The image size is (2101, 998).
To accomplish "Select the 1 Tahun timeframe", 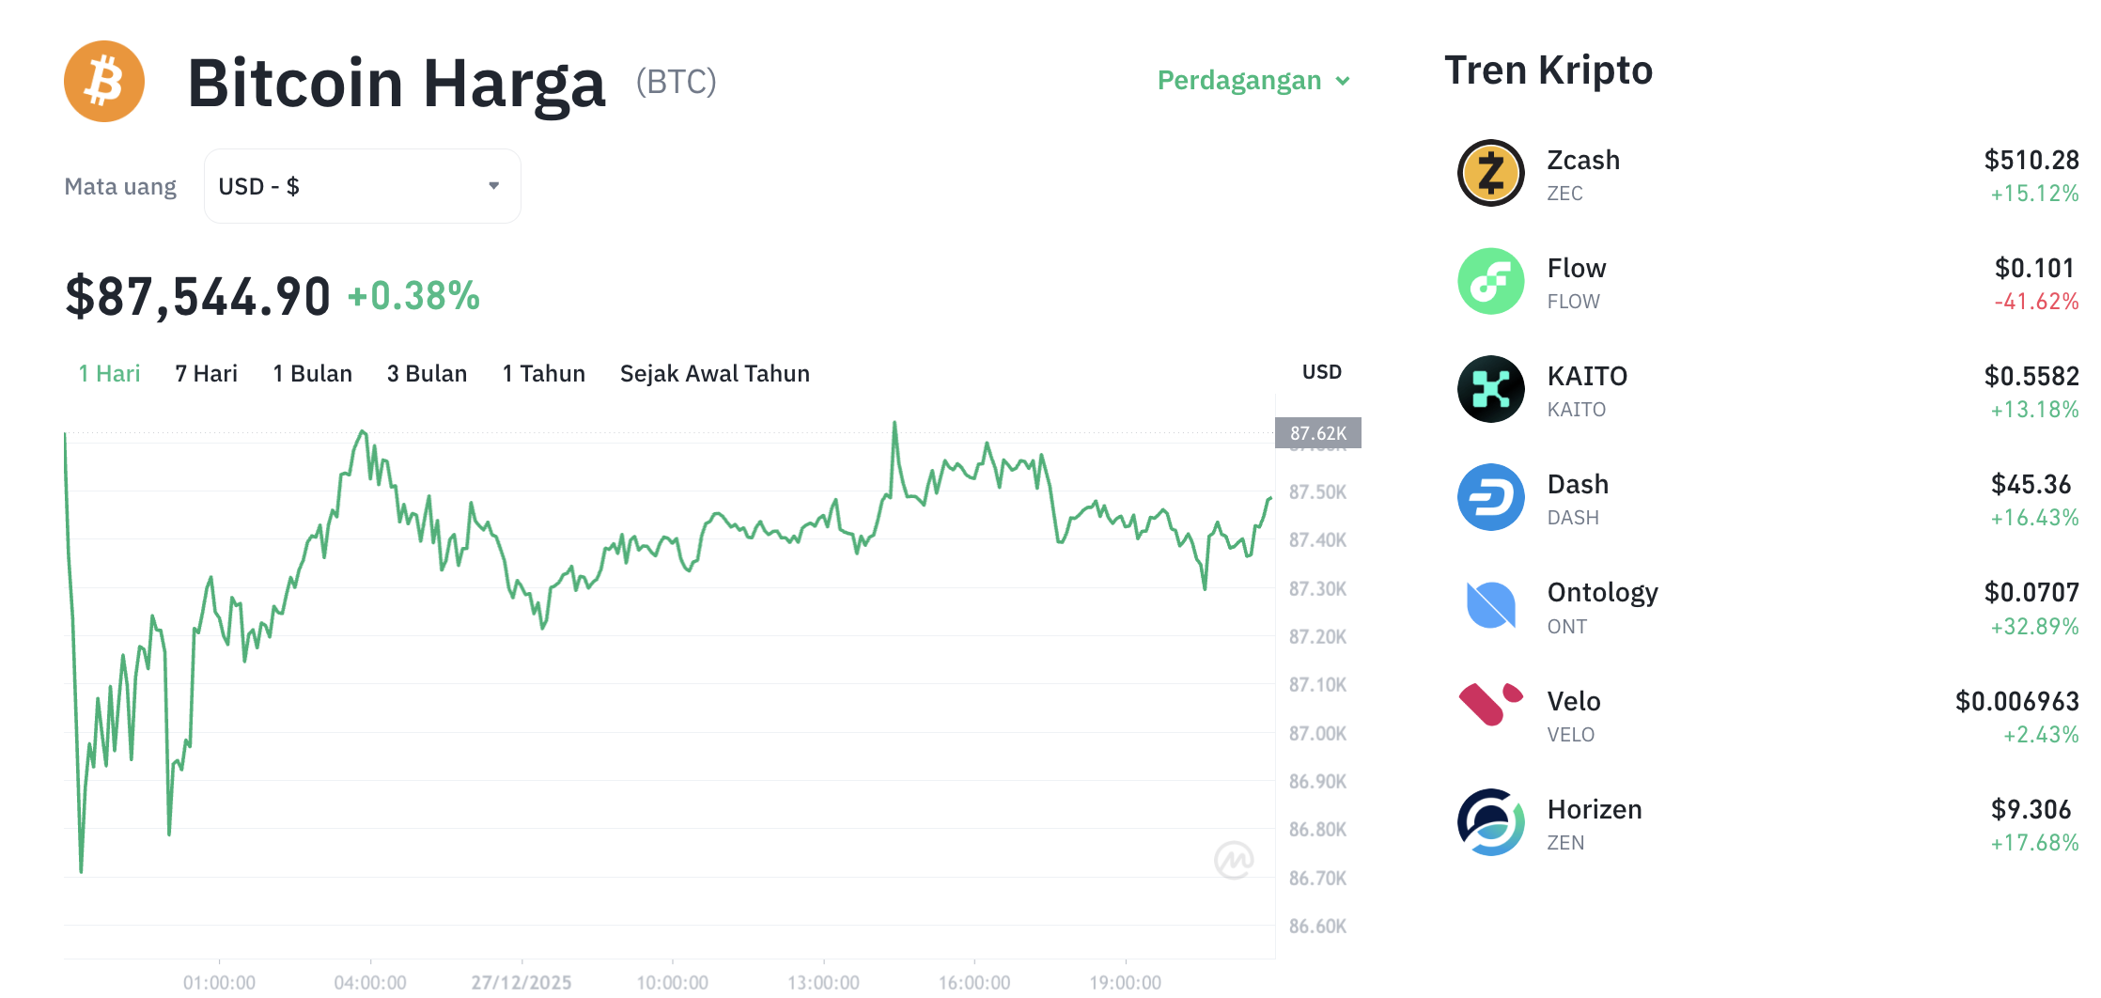I will pyautogui.click(x=543, y=373).
